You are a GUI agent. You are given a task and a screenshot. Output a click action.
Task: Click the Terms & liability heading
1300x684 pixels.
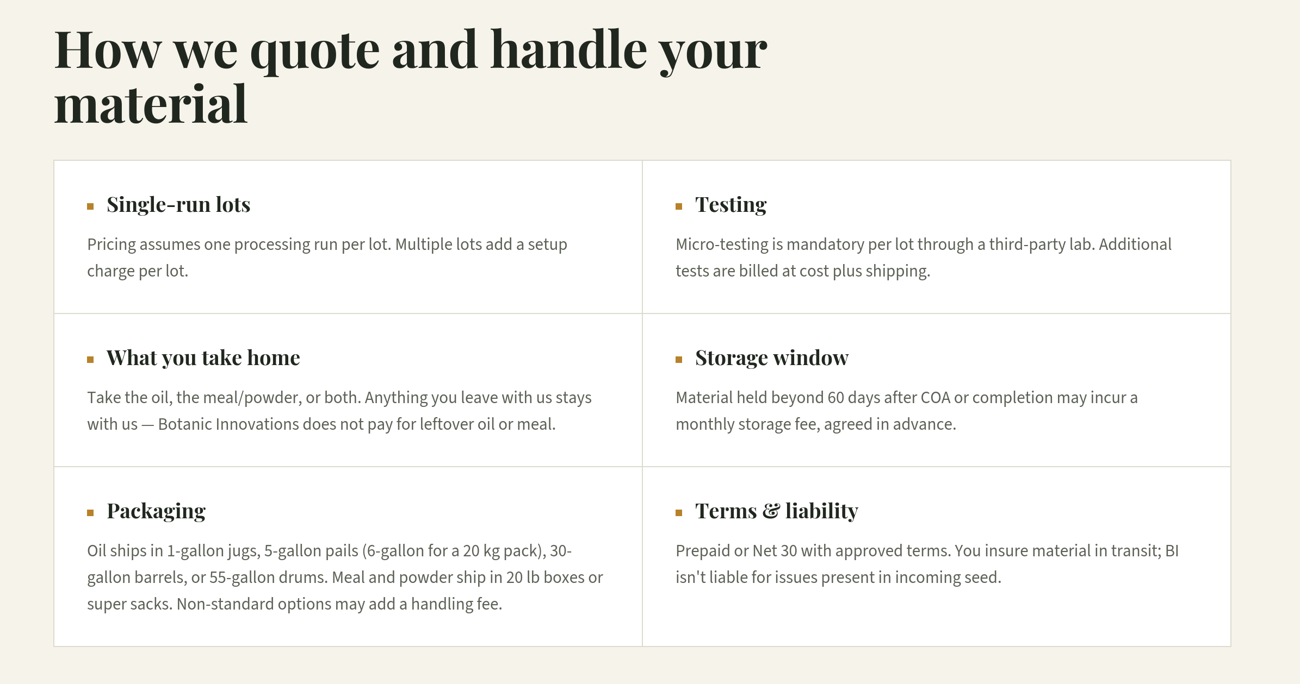[777, 511]
